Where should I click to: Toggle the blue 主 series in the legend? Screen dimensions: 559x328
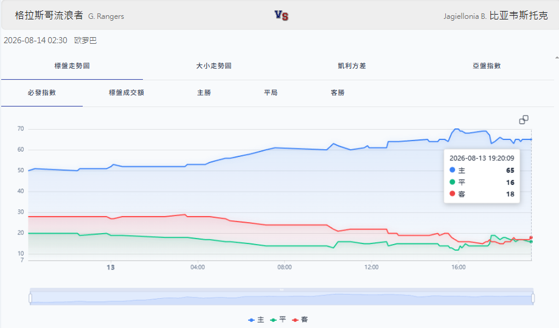[x=256, y=320]
